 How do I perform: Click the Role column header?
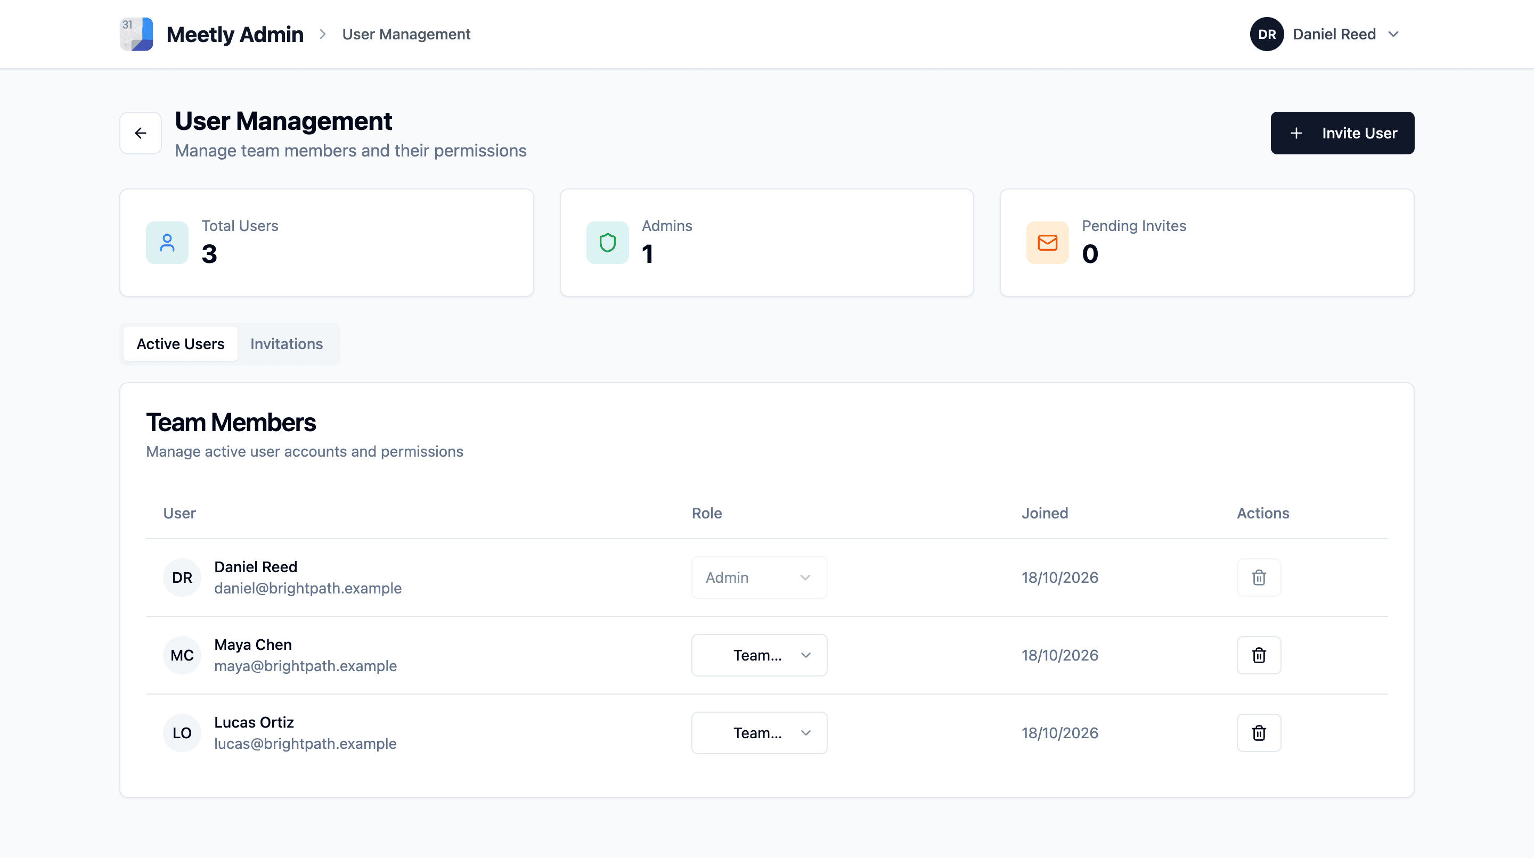pyautogui.click(x=707, y=513)
